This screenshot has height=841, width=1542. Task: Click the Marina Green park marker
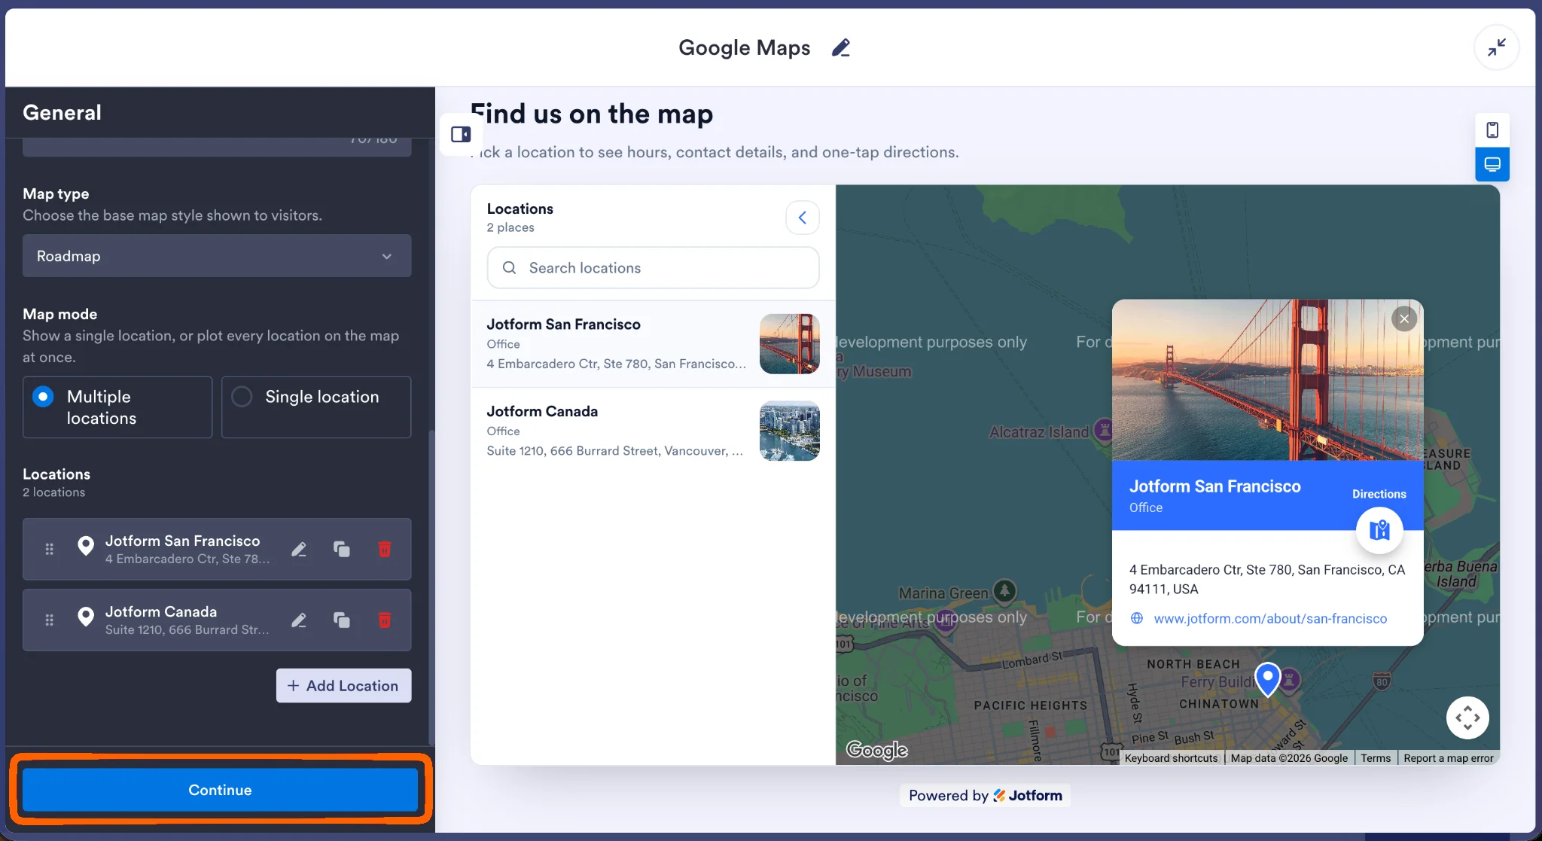tap(1004, 591)
